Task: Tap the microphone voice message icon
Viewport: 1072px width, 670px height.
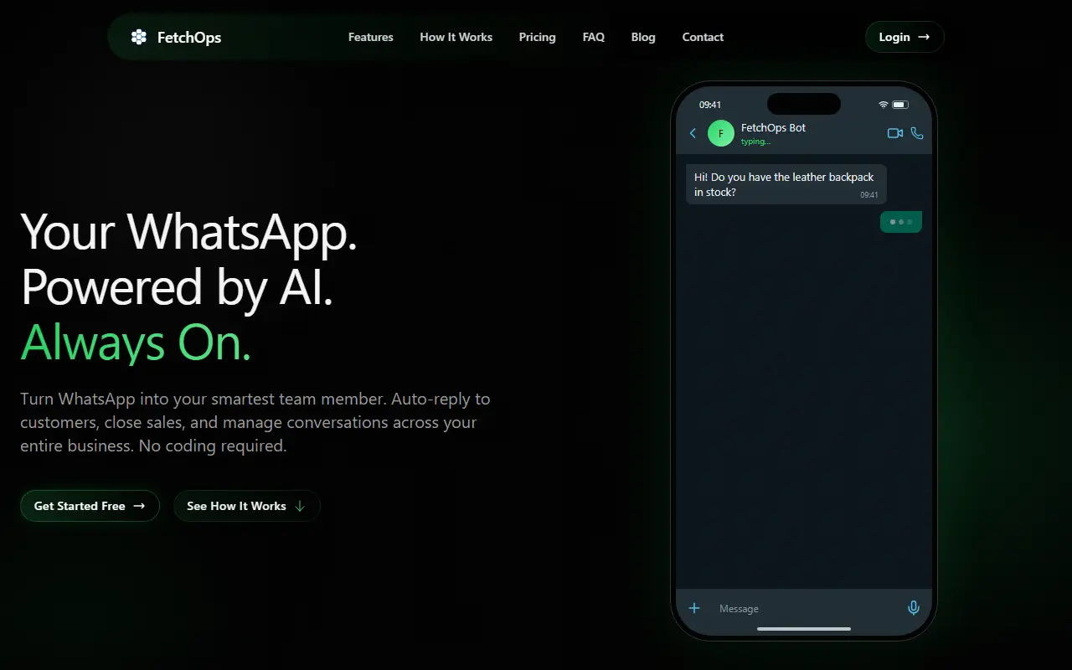Action: 914,608
